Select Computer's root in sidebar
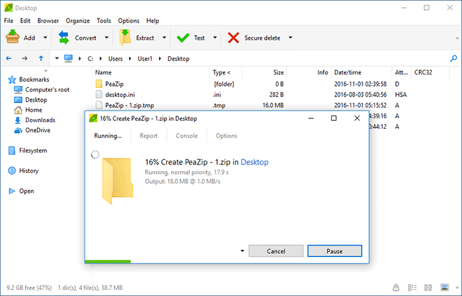 point(47,90)
